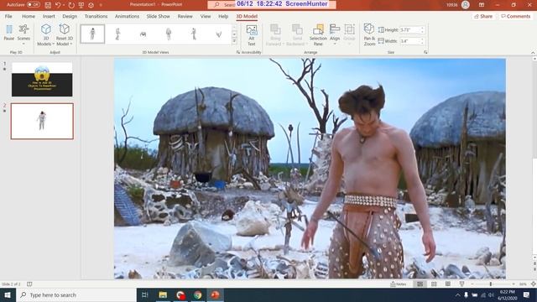Click the Type here to search box
Viewport: 537px width, 302px height.
(x=76, y=294)
